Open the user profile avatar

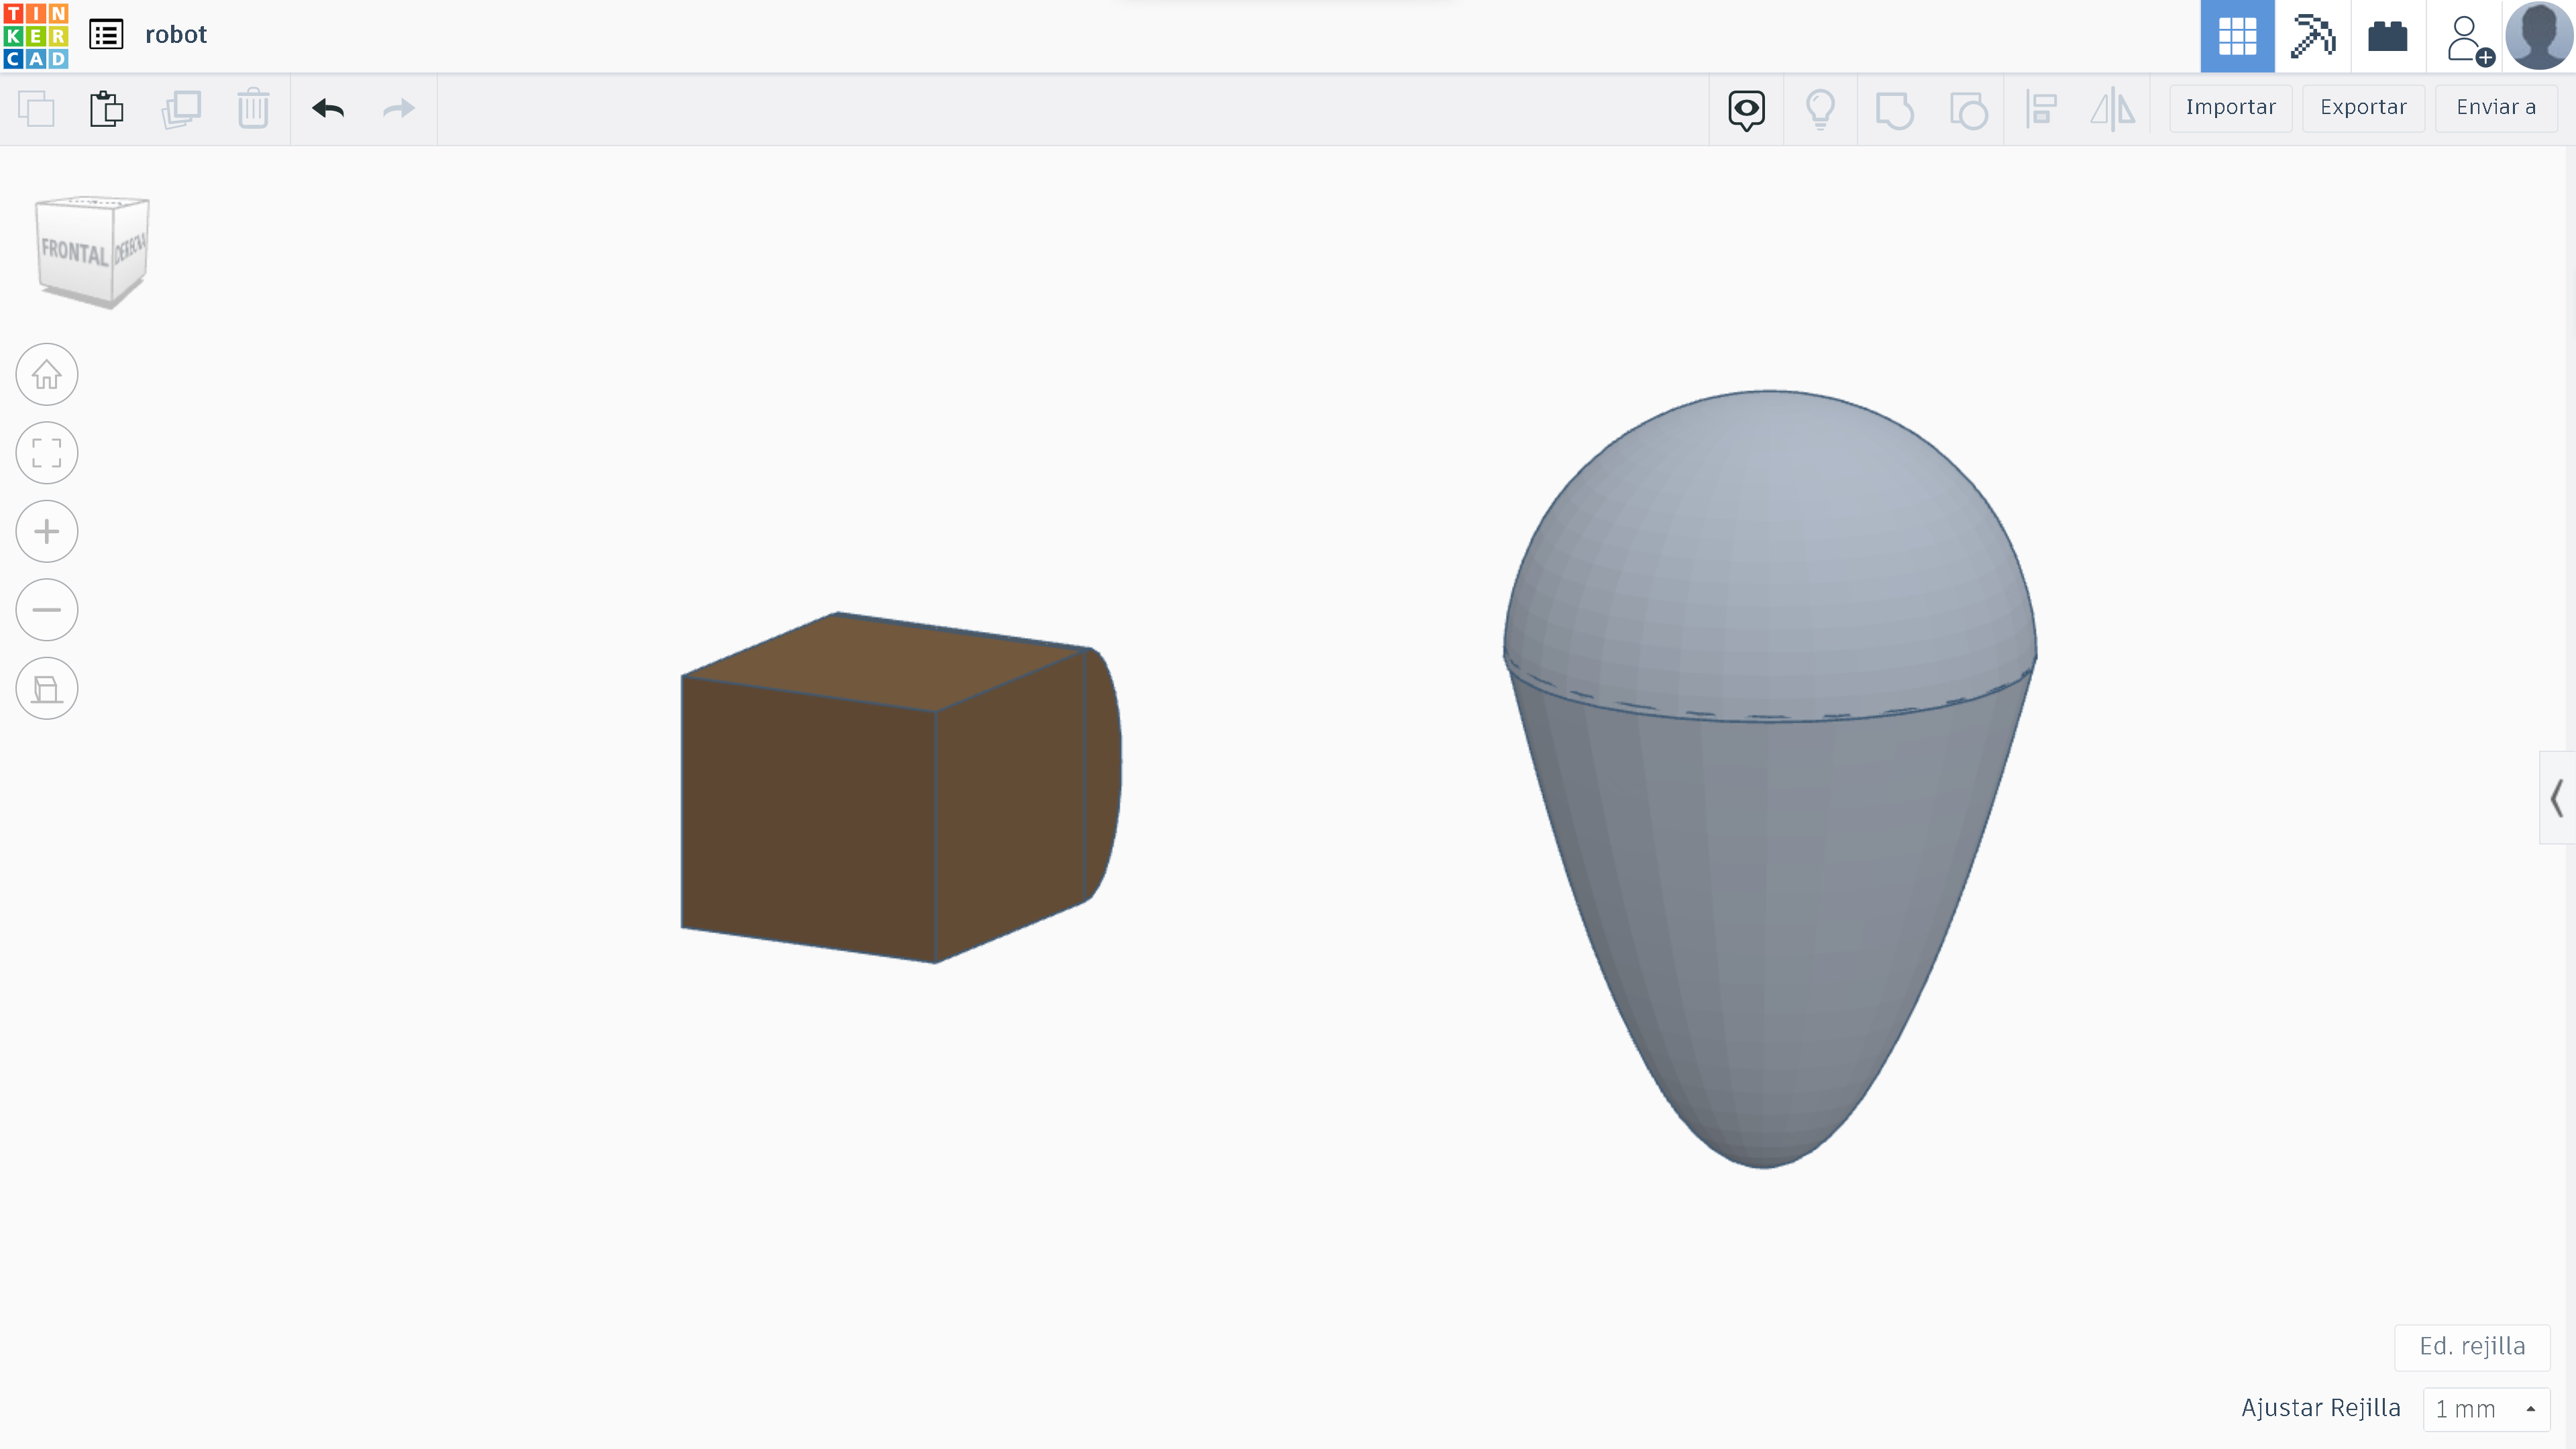pos(2540,36)
